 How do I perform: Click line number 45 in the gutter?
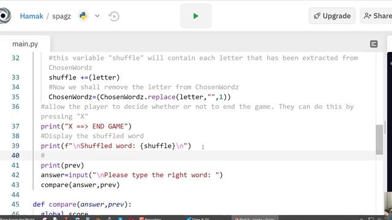(15, 204)
